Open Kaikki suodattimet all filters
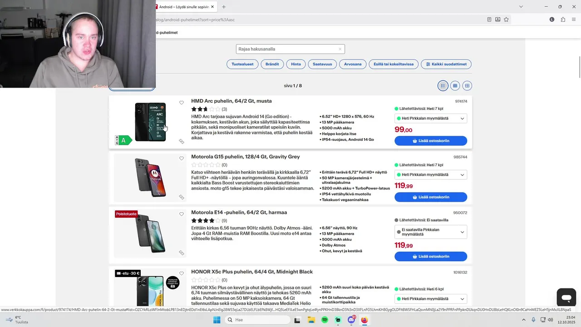This screenshot has height=327, width=581. pyautogui.click(x=446, y=64)
